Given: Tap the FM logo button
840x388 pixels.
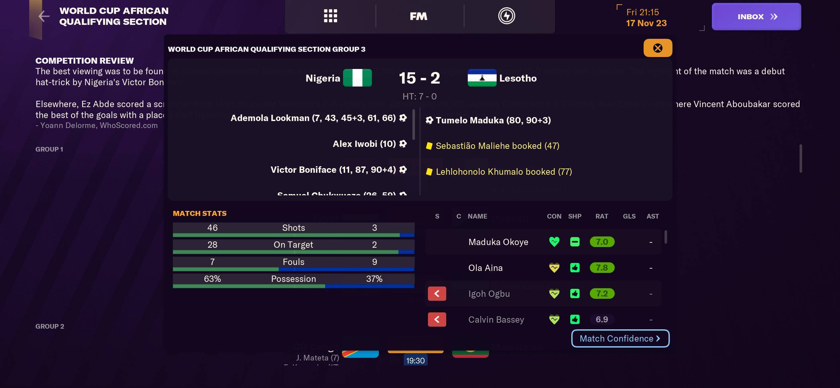Looking at the screenshot, I should coord(419,16).
